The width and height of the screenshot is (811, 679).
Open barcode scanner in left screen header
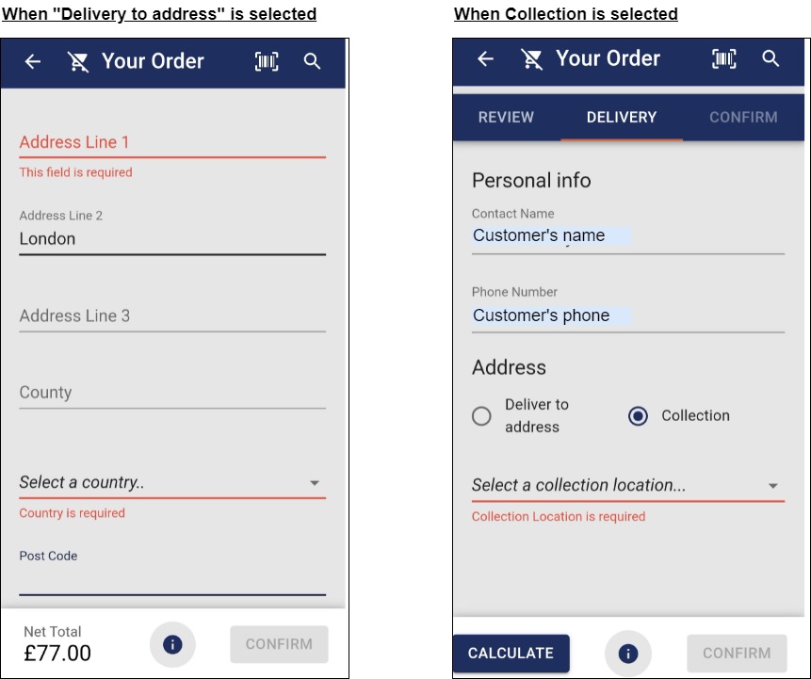click(267, 61)
